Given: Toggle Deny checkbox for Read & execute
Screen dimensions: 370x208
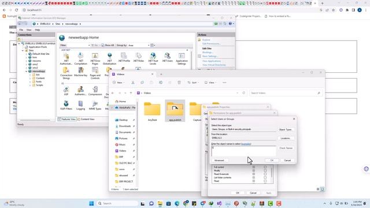Looking at the screenshot, I should (265, 174).
